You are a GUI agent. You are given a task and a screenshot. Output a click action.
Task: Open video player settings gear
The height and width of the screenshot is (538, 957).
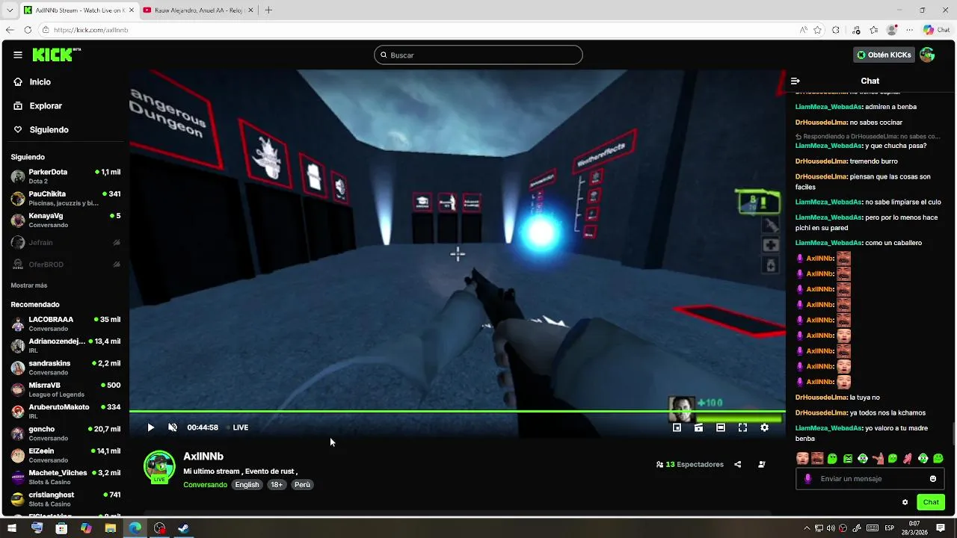(764, 427)
